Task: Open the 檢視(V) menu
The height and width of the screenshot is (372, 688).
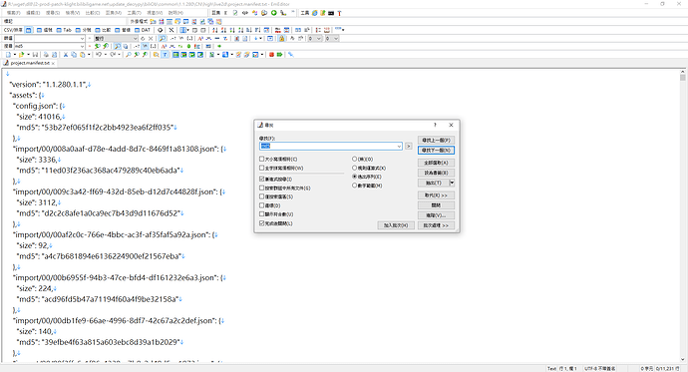Action: coord(73,13)
